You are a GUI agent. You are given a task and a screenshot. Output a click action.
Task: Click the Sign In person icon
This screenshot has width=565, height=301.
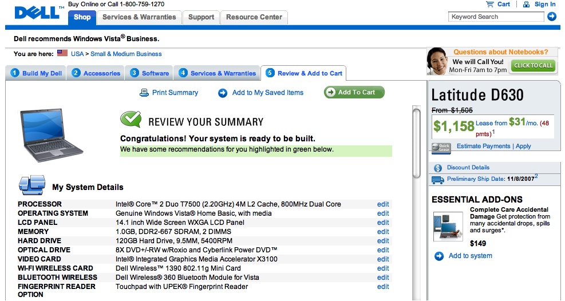coord(527,5)
